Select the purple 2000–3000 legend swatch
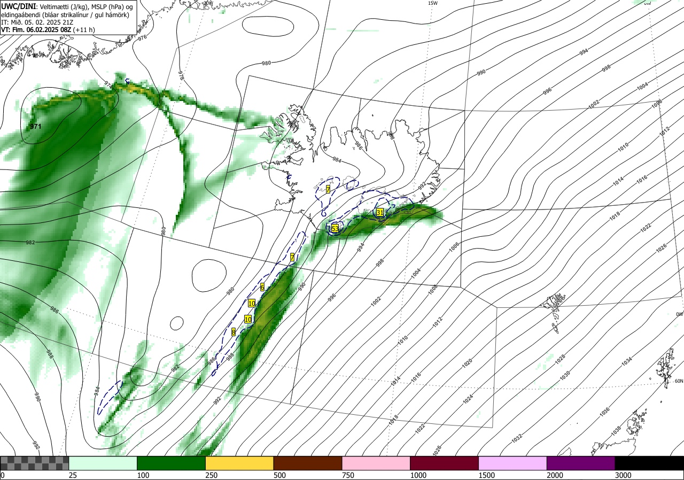 (x=581, y=463)
